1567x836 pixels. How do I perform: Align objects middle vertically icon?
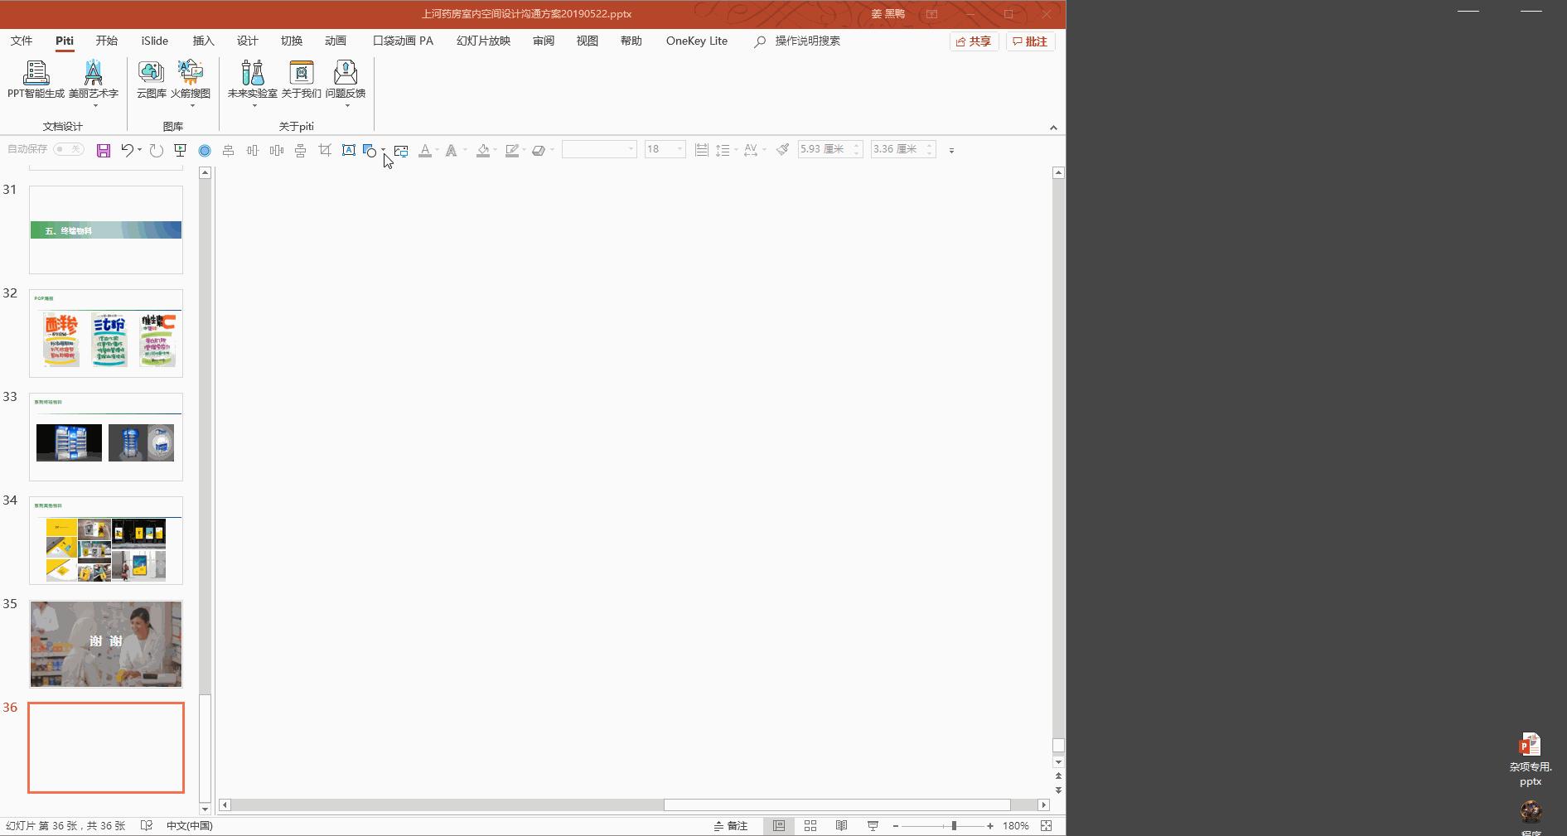click(301, 150)
